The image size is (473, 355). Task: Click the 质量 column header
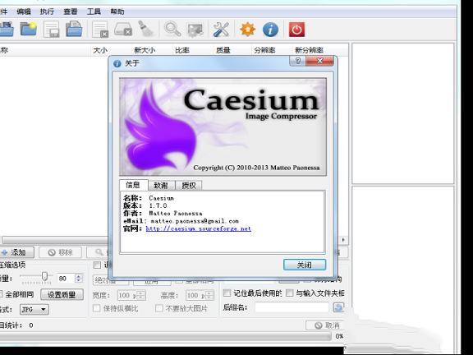pyautogui.click(x=223, y=50)
